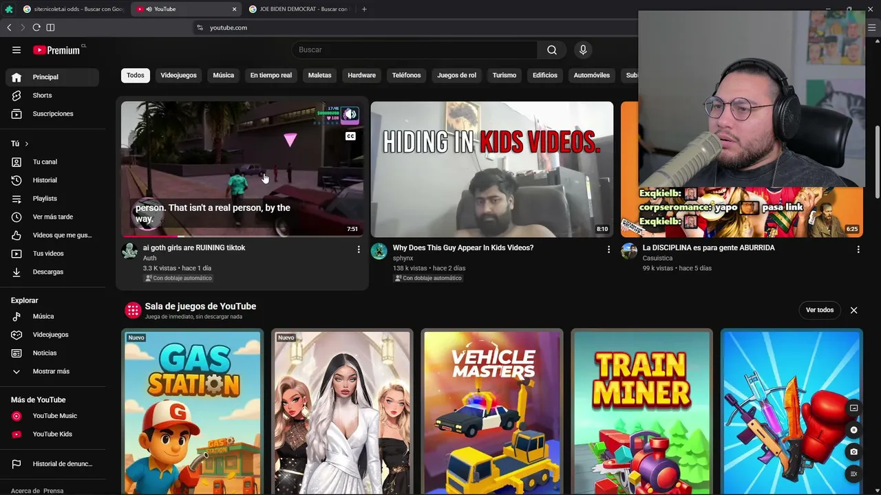
Task: Open the 'HIDING IN KIDS VIDEOS' thumbnail
Action: (492, 170)
